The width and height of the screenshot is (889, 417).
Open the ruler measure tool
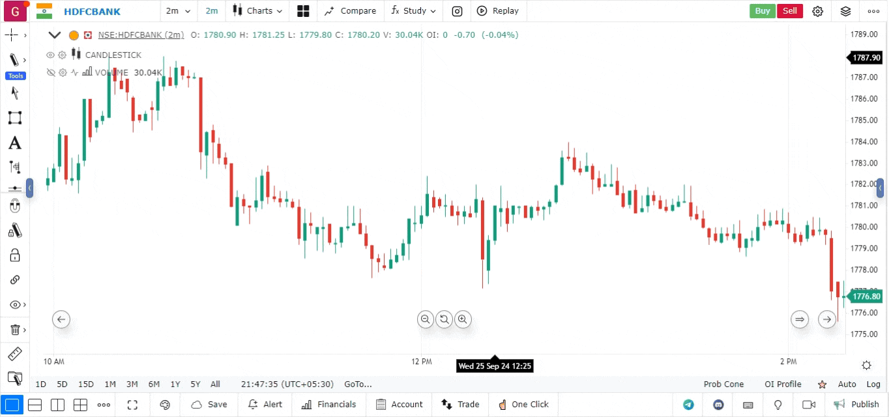click(x=14, y=354)
